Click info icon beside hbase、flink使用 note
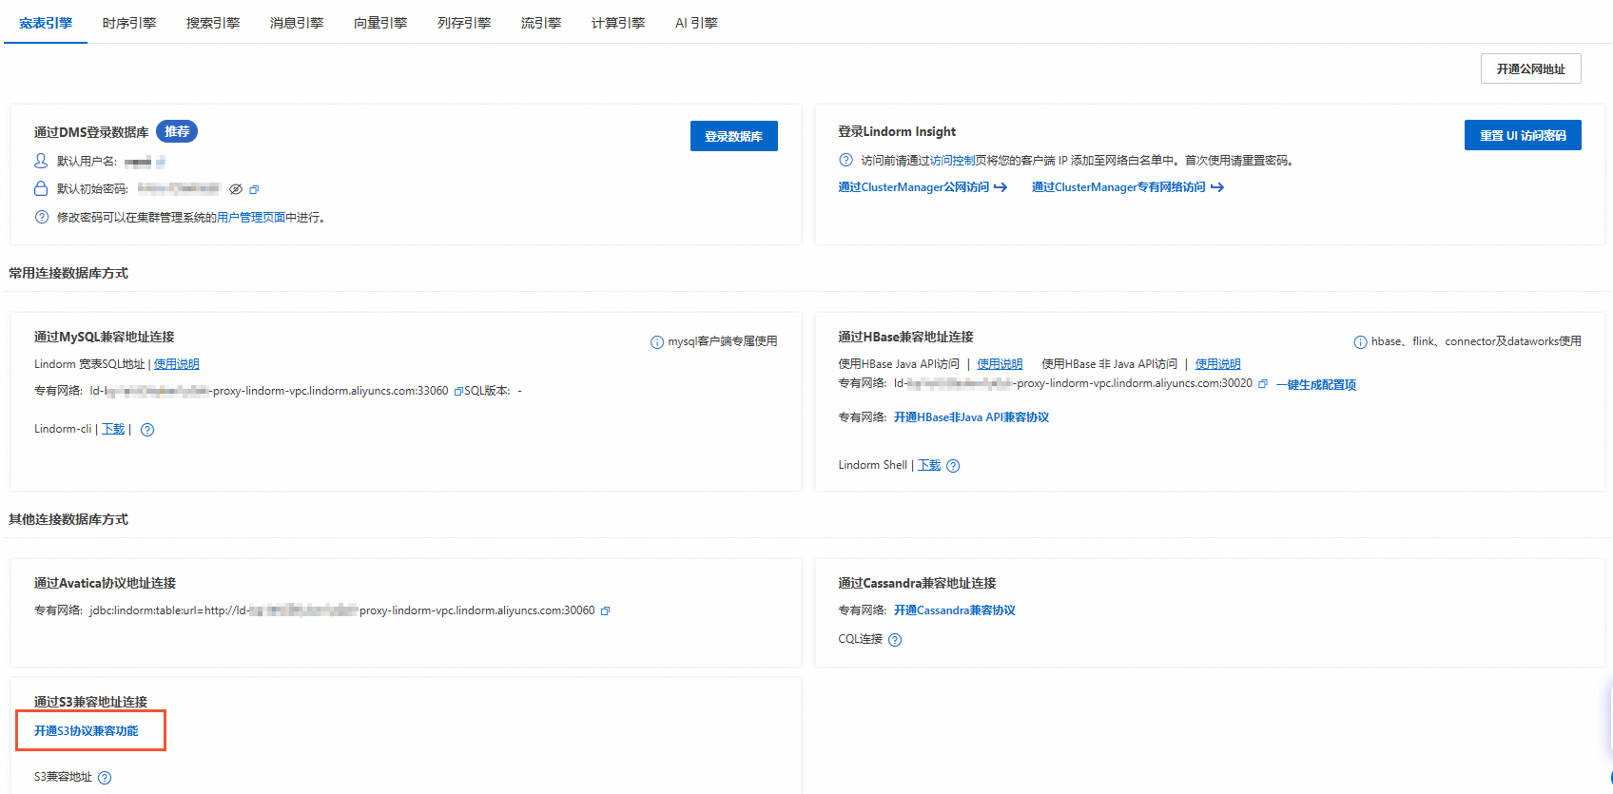 pyautogui.click(x=1361, y=342)
